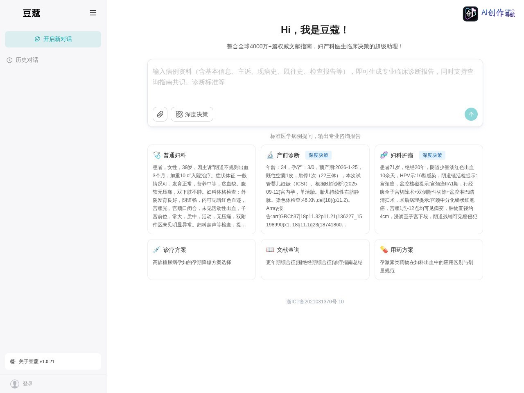The width and height of the screenshot is (524, 393).
Task: Toggle the 深度决策 mode button
Action: [192, 114]
